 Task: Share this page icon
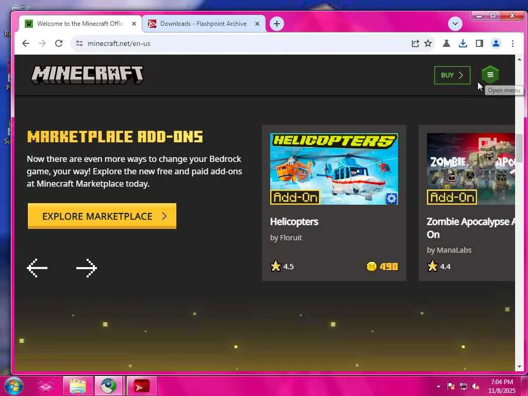415,43
